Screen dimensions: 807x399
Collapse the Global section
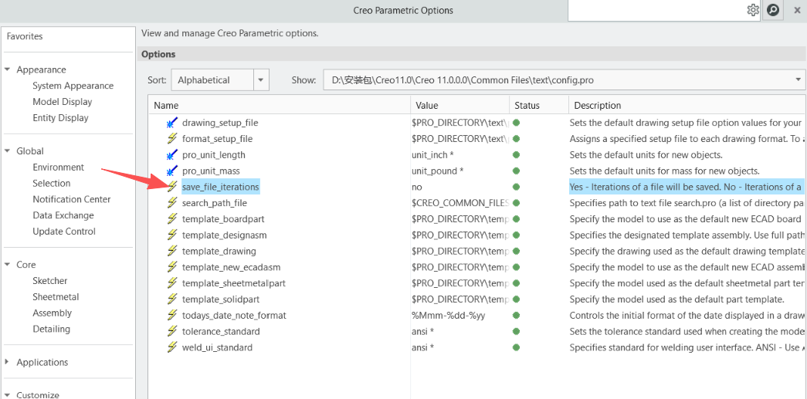[8, 150]
